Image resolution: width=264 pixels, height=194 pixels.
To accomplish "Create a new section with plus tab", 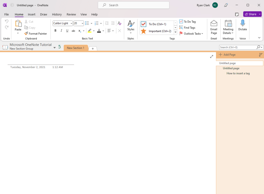I will (93, 49).
